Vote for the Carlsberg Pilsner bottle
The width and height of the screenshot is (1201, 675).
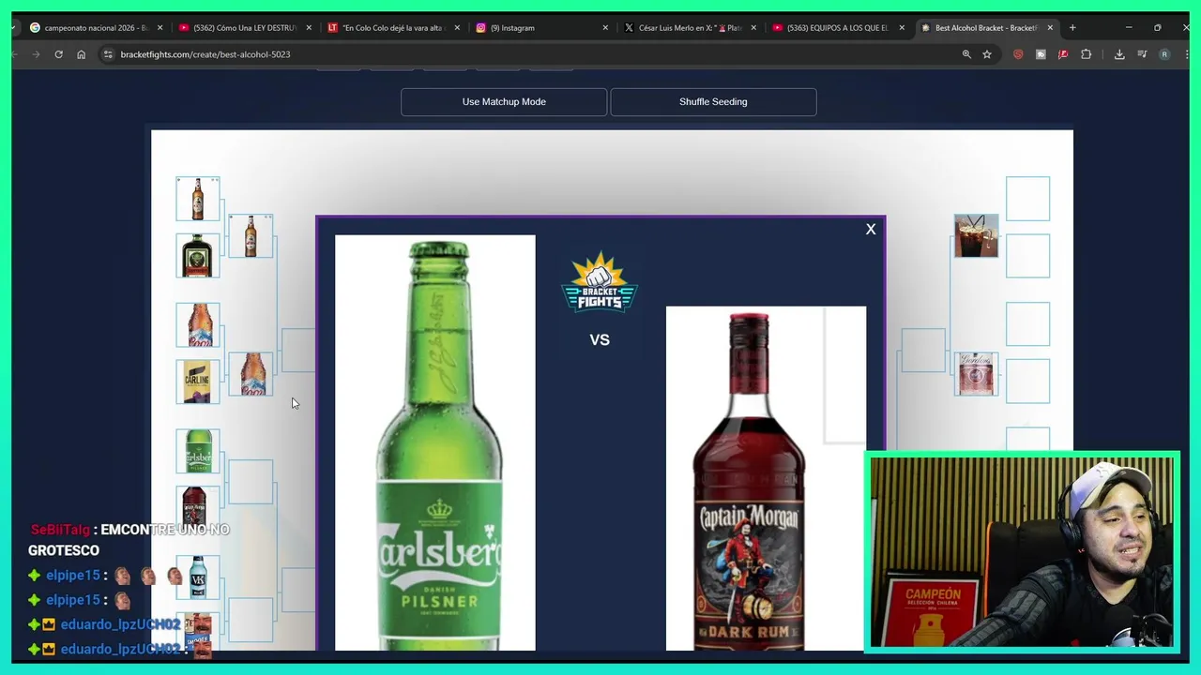[x=435, y=442]
